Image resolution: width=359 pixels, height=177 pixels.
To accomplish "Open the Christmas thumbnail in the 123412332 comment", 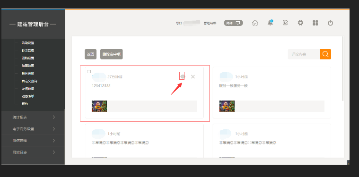I will coord(99,106).
